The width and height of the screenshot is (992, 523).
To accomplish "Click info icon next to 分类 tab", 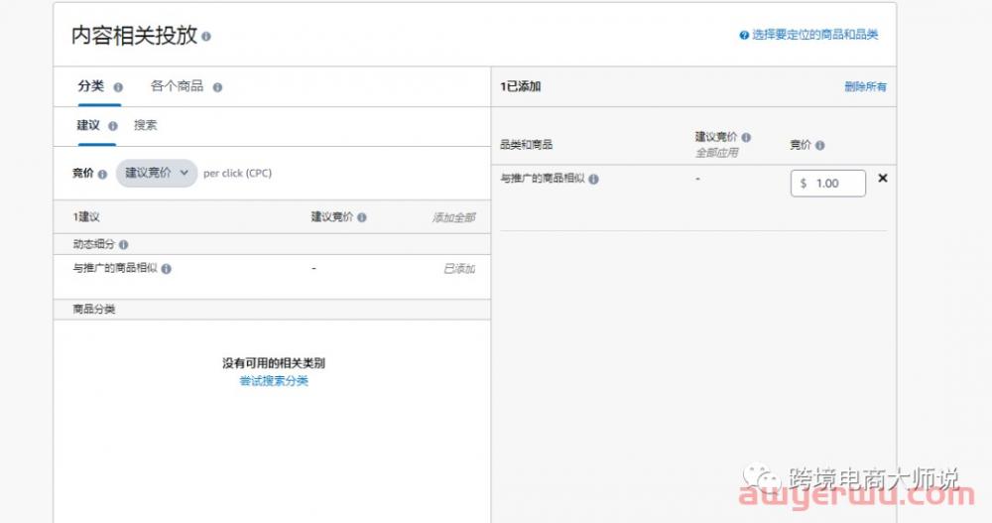I will [x=118, y=87].
